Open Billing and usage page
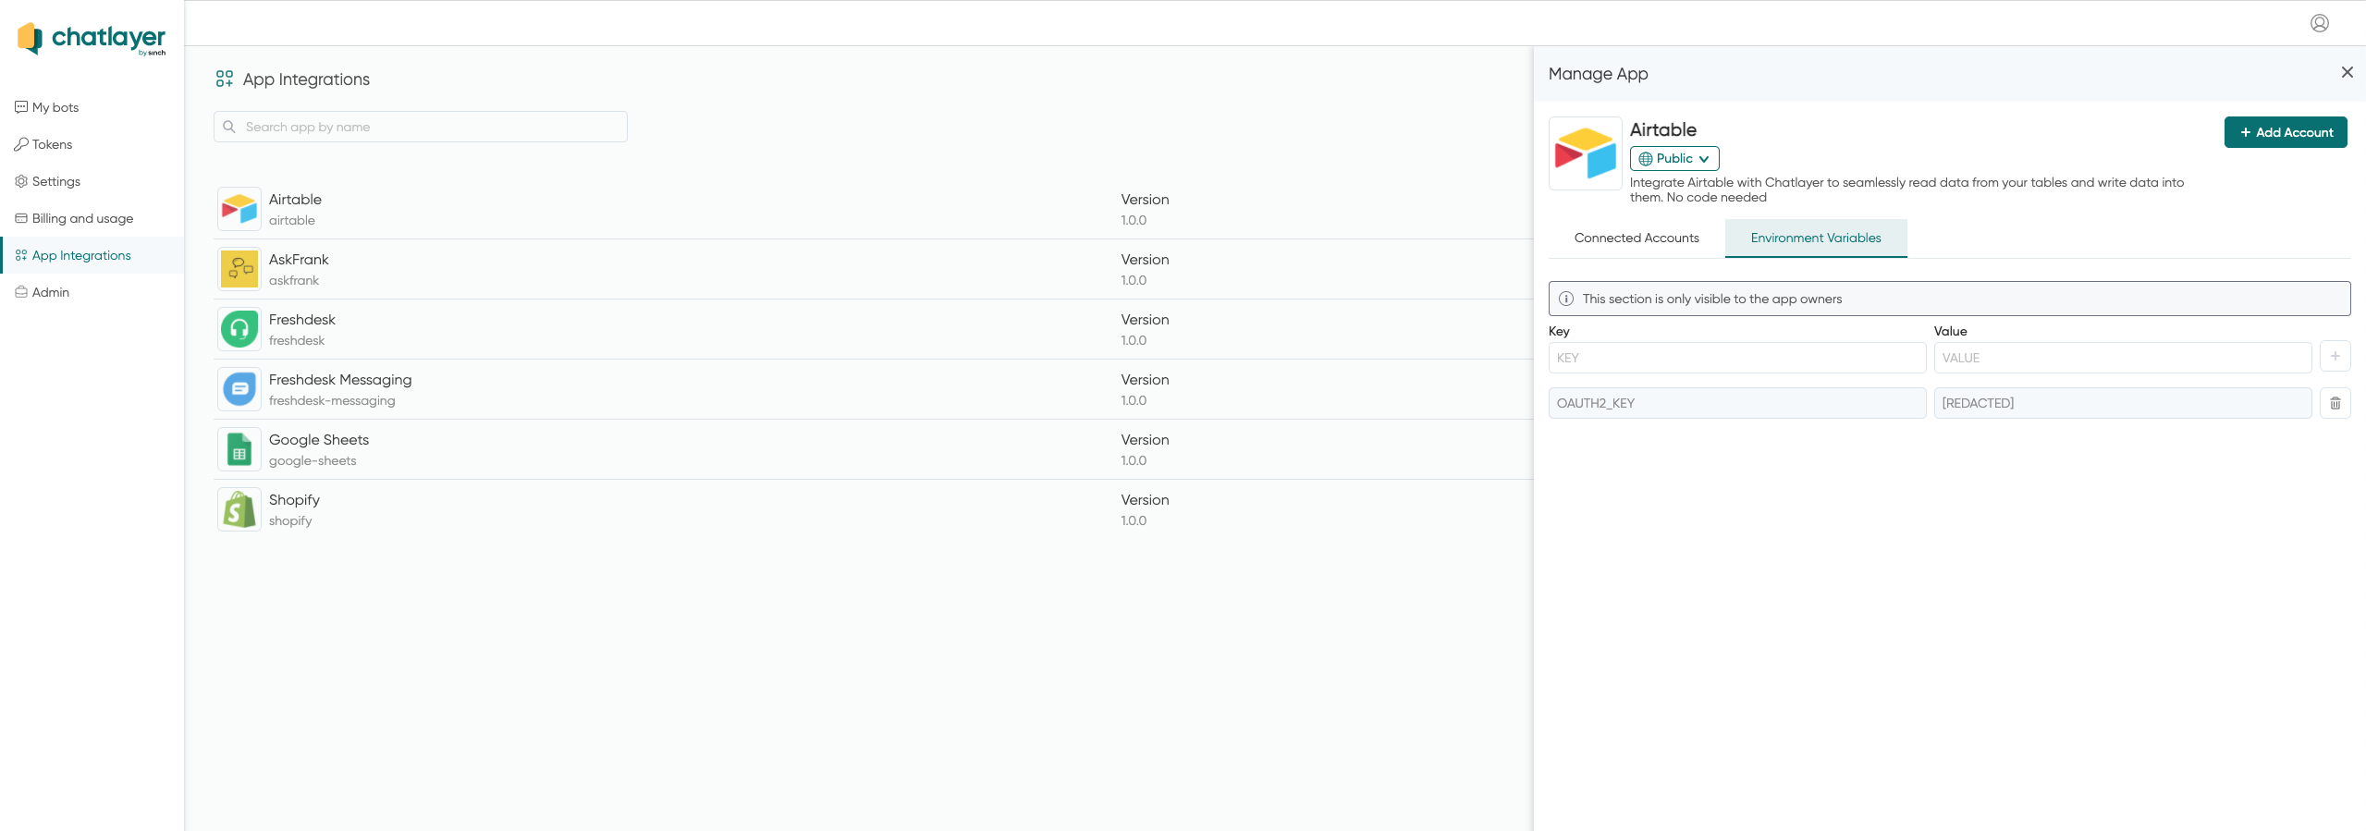The image size is (2366, 831). (x=82, y=218)
